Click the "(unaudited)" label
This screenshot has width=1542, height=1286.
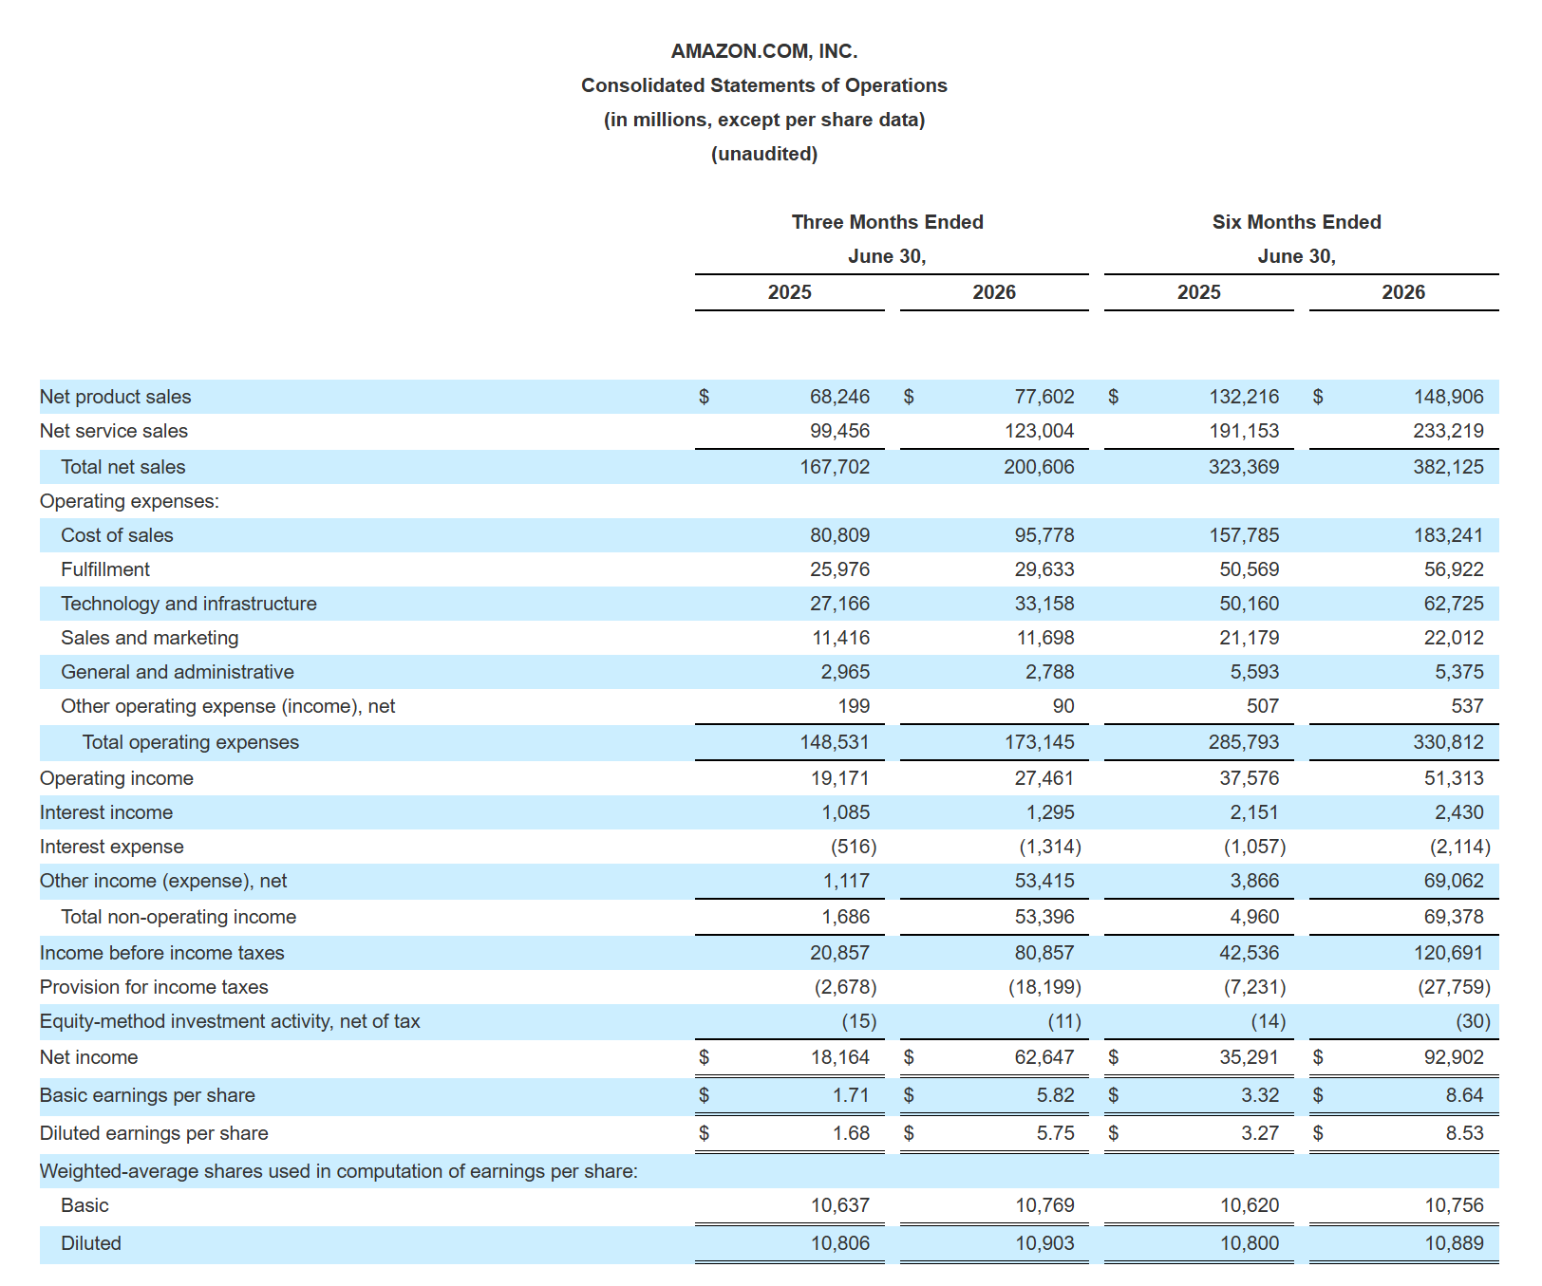tap(764, 154)
